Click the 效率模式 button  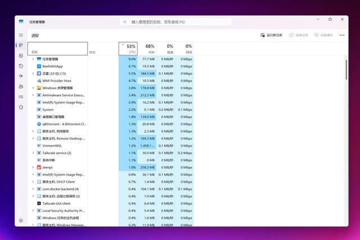click(x=323, y=35)
